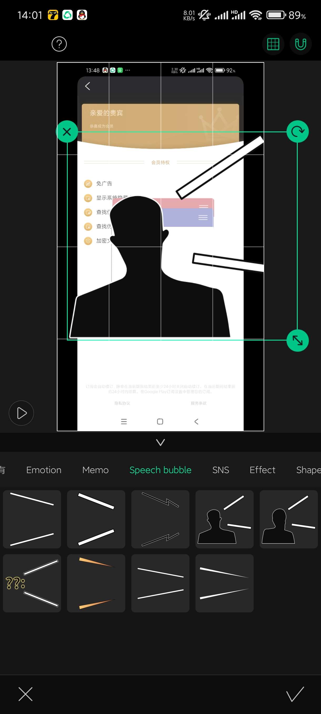The width and height of the screenshot is (321, 714).
Task: Toggle the grid overlay button
Action: (273, 44)
